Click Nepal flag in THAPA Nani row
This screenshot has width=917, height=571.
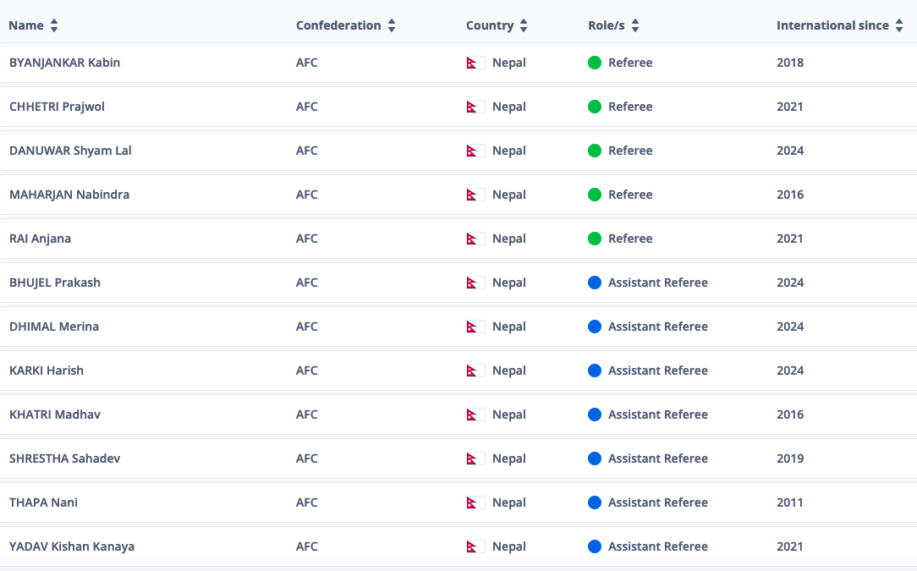(x=475, y=502)
